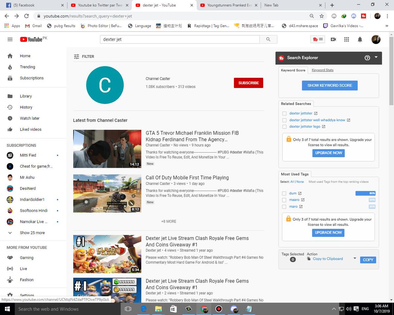Open the Gmail bookmark
Viewport: 394px width, 315px height.
(33, 26)
